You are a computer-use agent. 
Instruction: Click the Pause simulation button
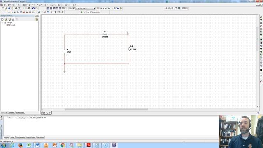point(85,12)
